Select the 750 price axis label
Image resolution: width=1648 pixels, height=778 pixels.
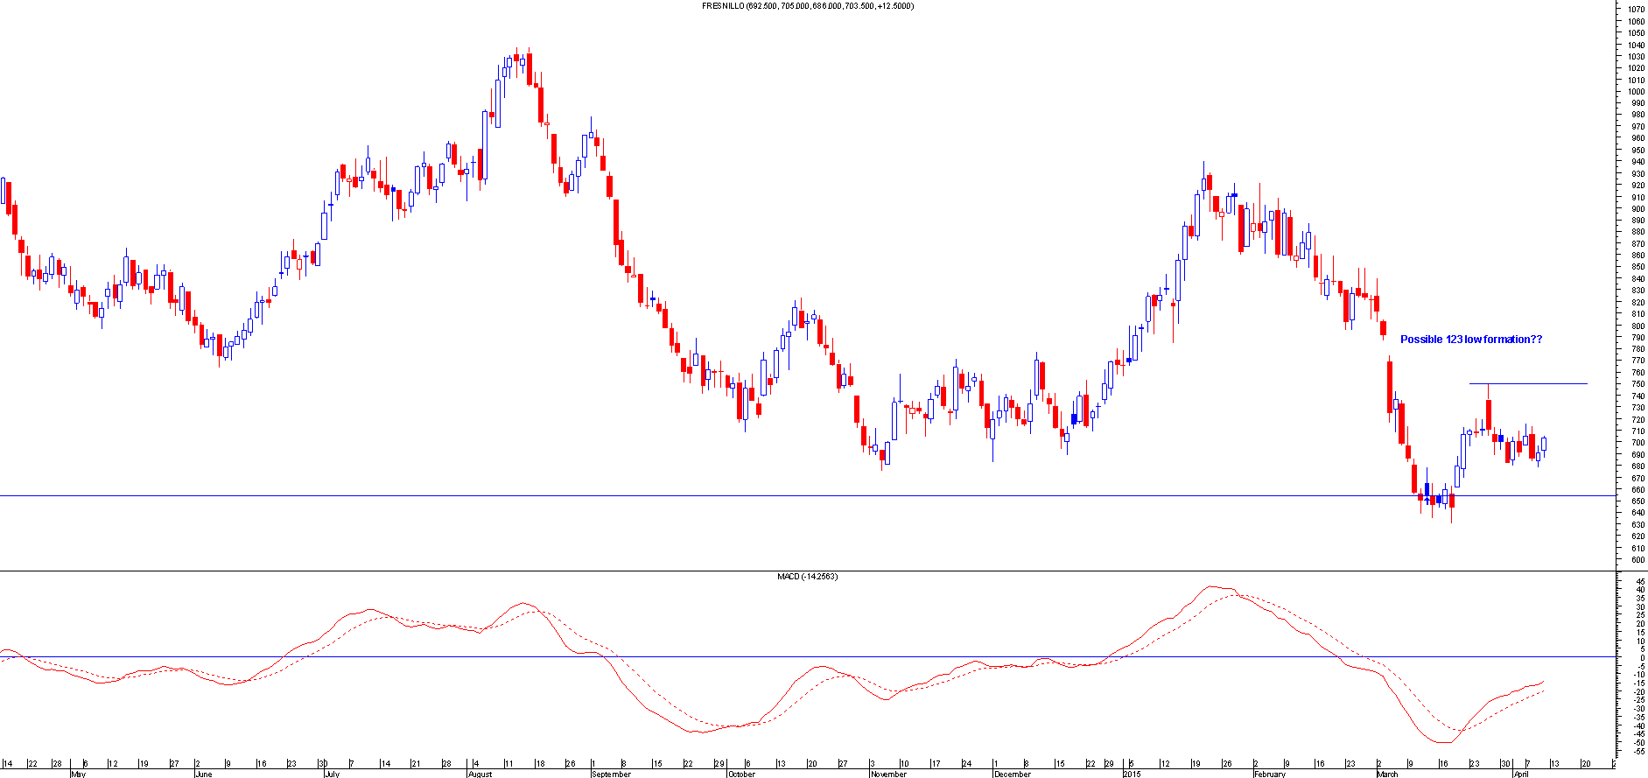pyautogui.click(x=1636, y=384)
